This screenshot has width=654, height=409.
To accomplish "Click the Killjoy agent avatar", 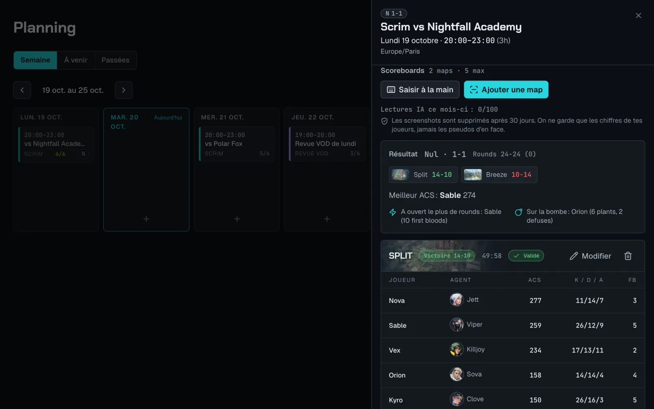I will click(457, 350).
